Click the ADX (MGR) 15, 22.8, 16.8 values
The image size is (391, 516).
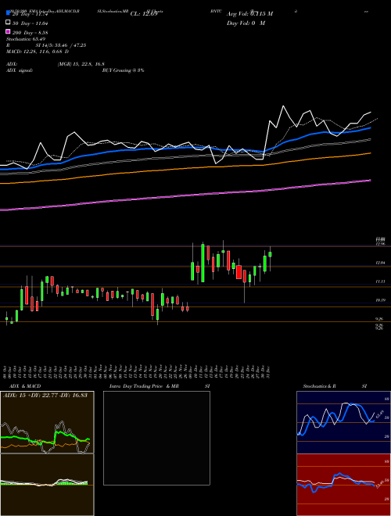pos(81,64)
